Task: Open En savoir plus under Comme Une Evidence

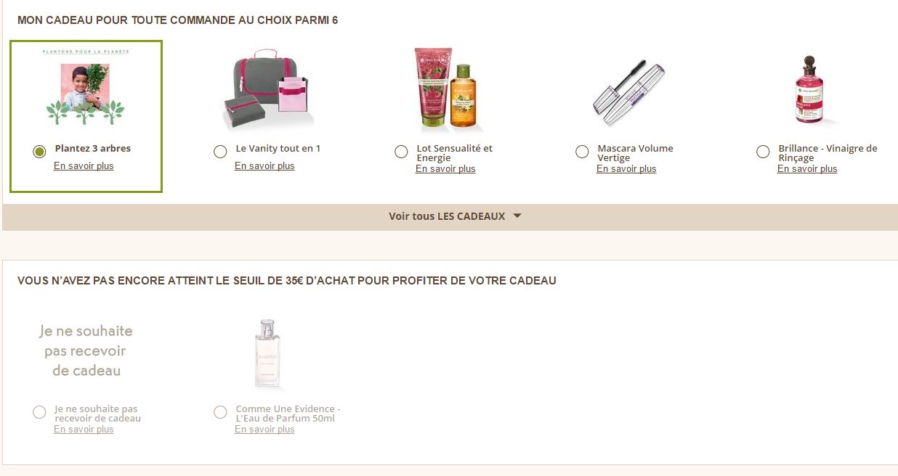Action: pyautogui.click(x=264, y=430)
